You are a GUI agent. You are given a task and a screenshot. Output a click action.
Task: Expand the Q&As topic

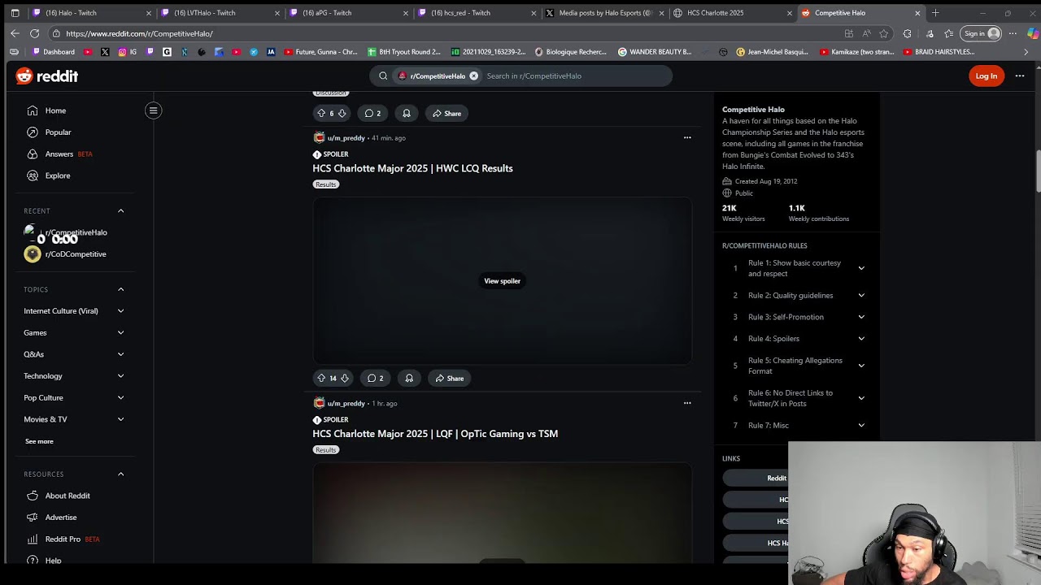point(120,354)
